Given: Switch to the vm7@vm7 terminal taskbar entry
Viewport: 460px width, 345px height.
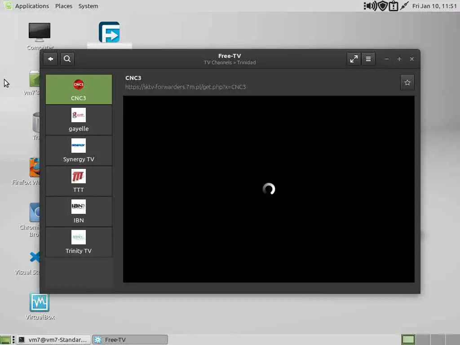Looking at the screenshot, I should tap(54, 340).
